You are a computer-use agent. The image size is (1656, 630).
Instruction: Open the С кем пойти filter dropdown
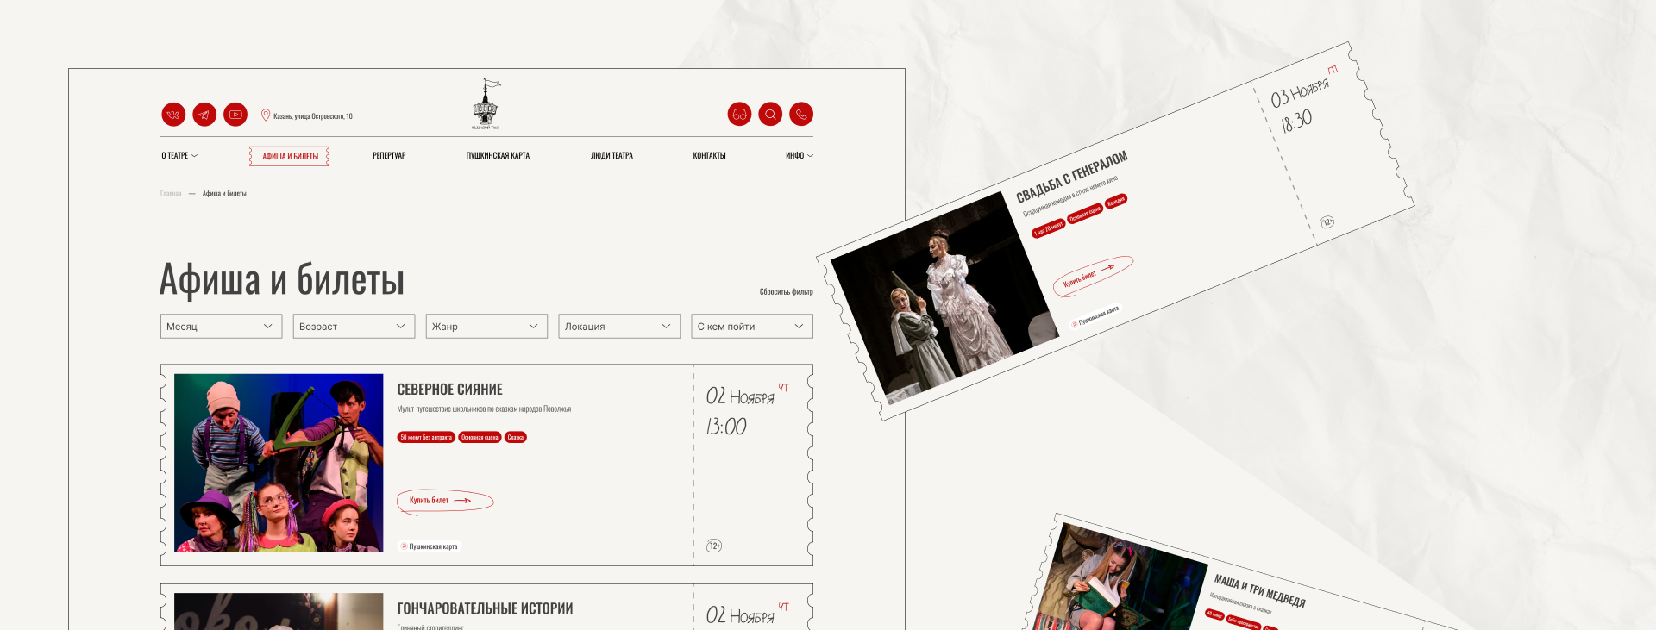(752, 327)
